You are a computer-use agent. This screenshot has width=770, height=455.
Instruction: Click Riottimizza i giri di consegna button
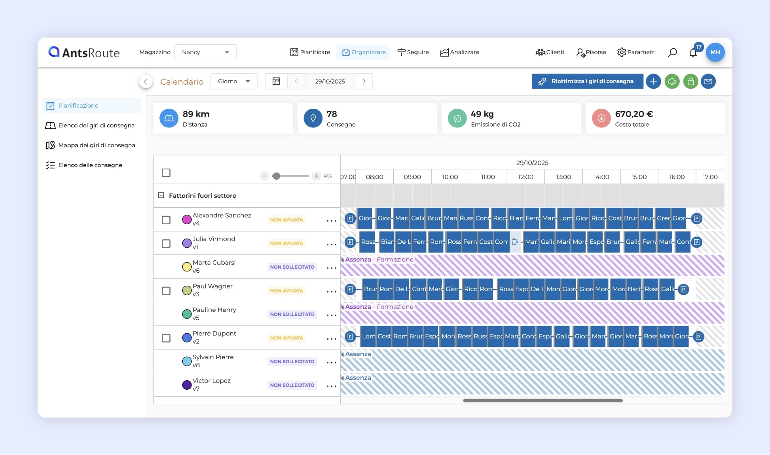[x=587, y=81]
